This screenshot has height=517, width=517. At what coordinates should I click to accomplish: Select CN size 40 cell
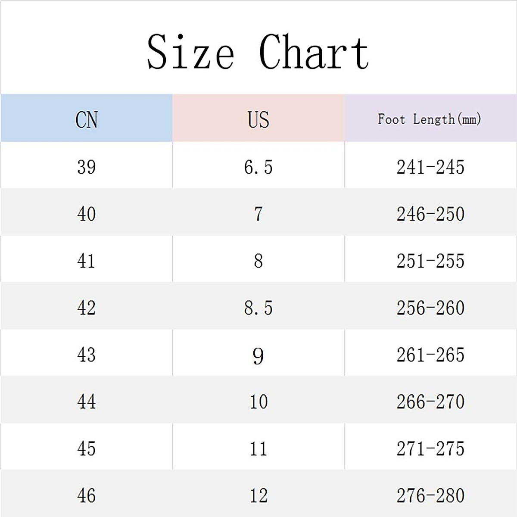[x=87, y=214]
